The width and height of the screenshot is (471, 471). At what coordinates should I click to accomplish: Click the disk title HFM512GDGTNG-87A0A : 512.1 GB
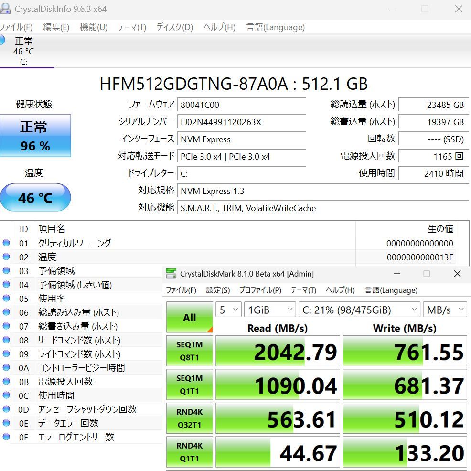click(x=234, y=84)
